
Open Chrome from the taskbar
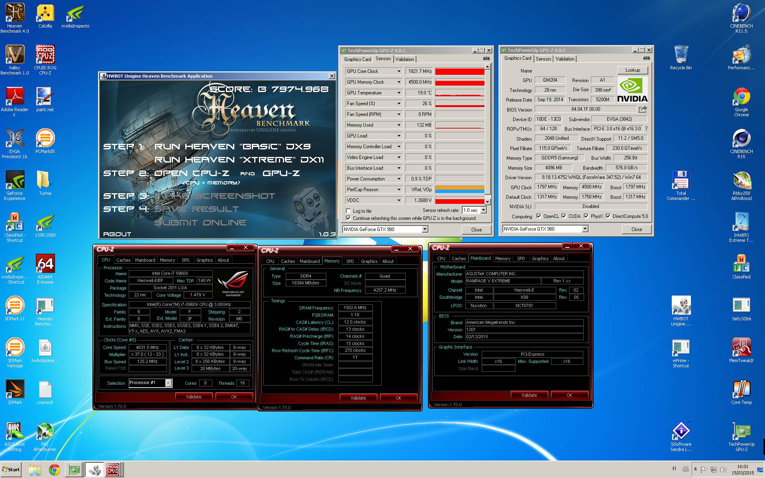pos(55,470)
